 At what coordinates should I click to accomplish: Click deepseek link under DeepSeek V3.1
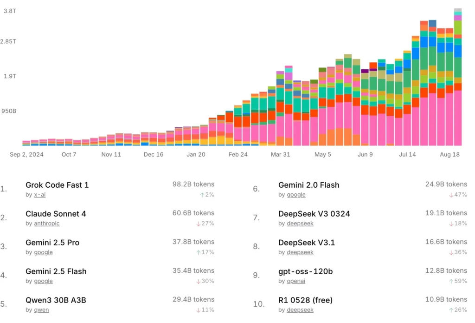tap(300, 252)
